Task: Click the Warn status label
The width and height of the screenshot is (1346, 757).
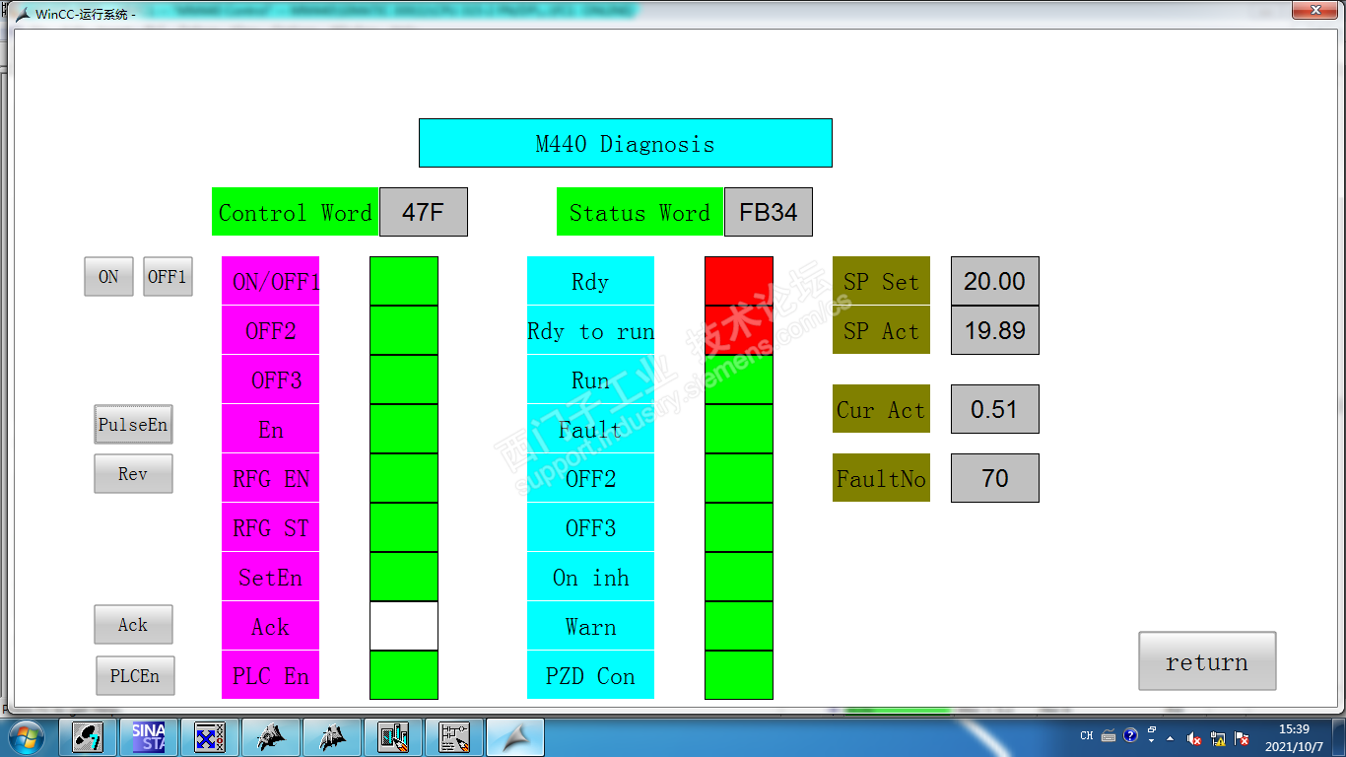Action: 591,626
